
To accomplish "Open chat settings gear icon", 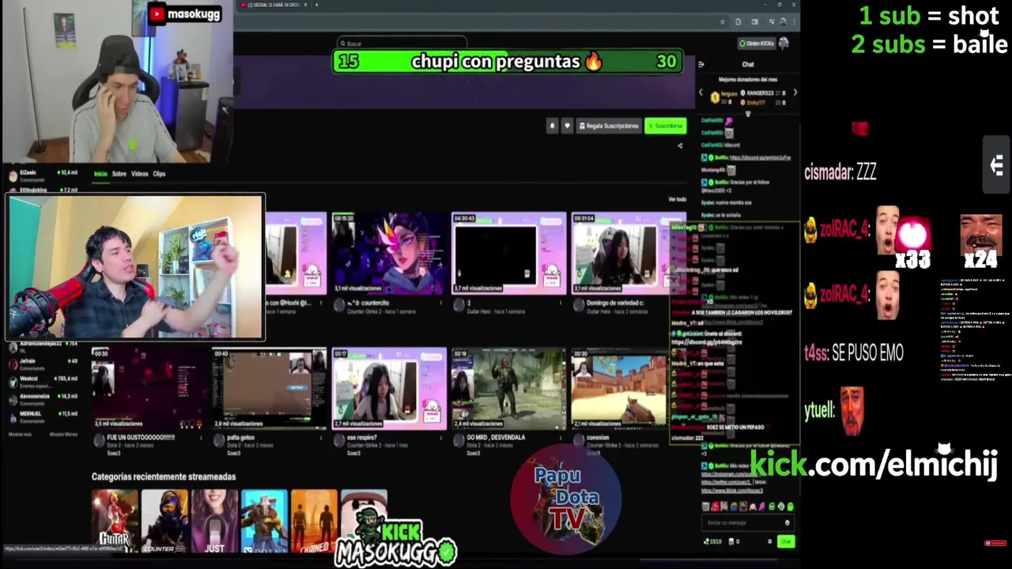I will pos(769,541).
